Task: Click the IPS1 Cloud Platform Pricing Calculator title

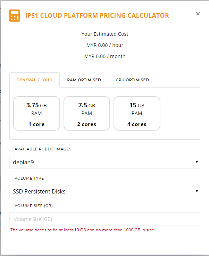Action: point(97,16)
